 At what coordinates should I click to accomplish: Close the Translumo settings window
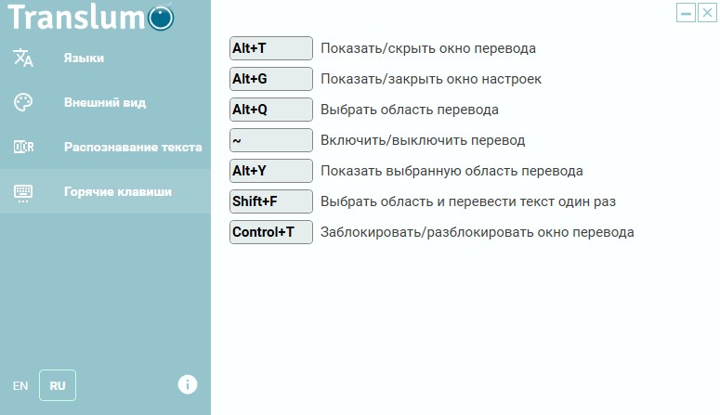707,13
